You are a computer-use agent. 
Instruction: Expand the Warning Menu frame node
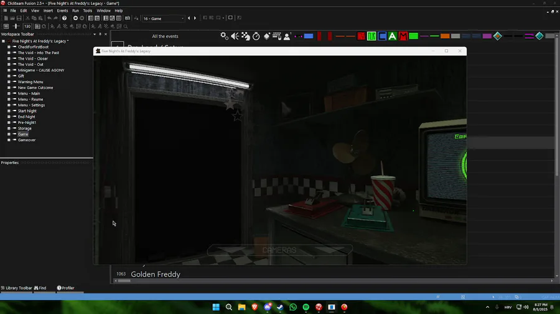(x=9, y=82)
